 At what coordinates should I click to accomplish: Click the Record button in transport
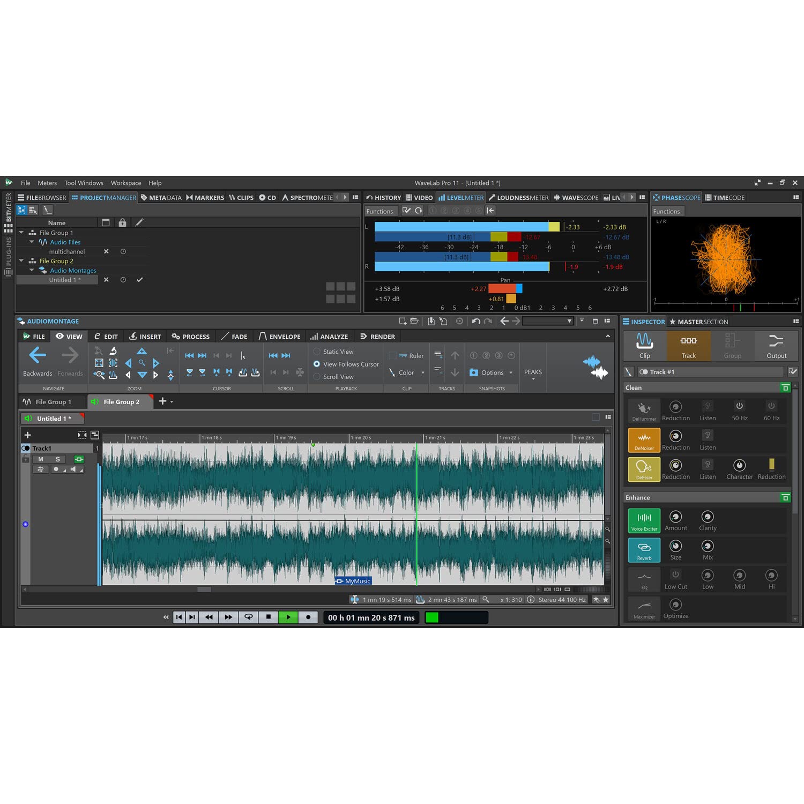[308, 617]
